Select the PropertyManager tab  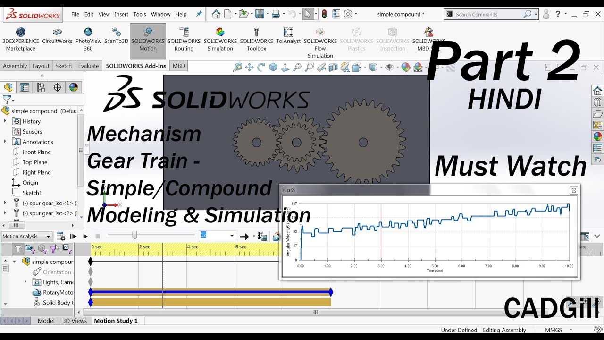[25, 87]
